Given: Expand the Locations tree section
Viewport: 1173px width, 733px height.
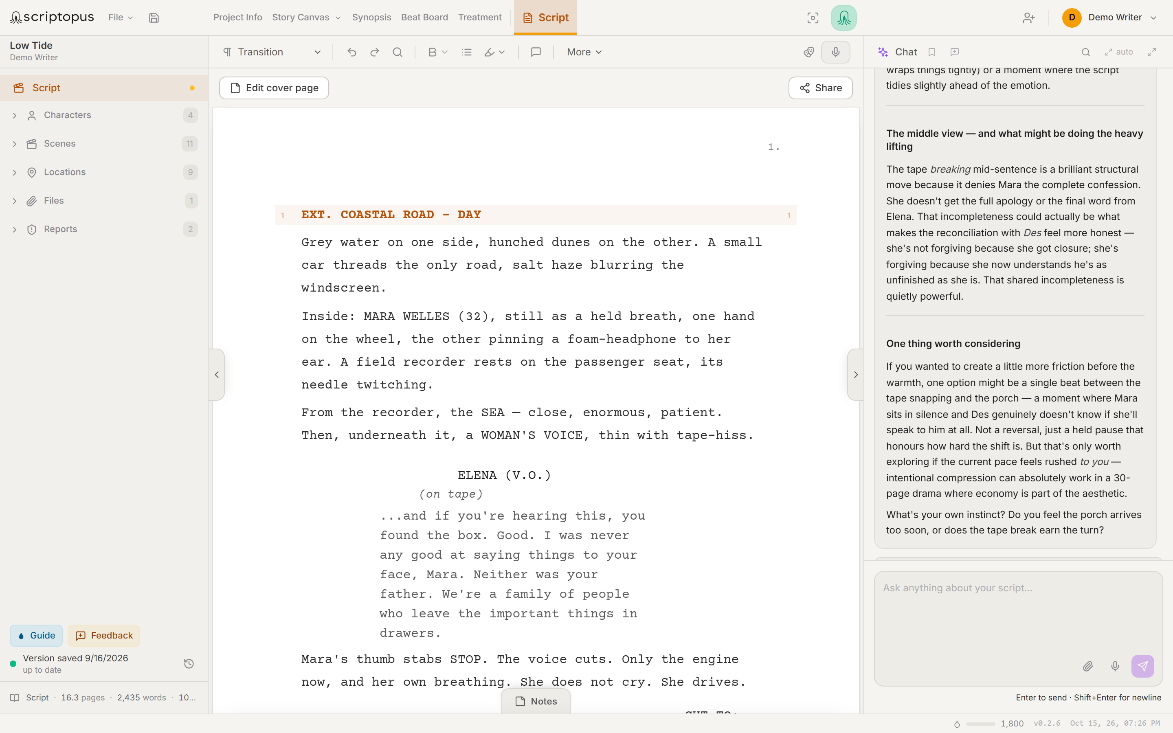Looking at the screenshot, I should pyautogui.click(x=15, y=172).
